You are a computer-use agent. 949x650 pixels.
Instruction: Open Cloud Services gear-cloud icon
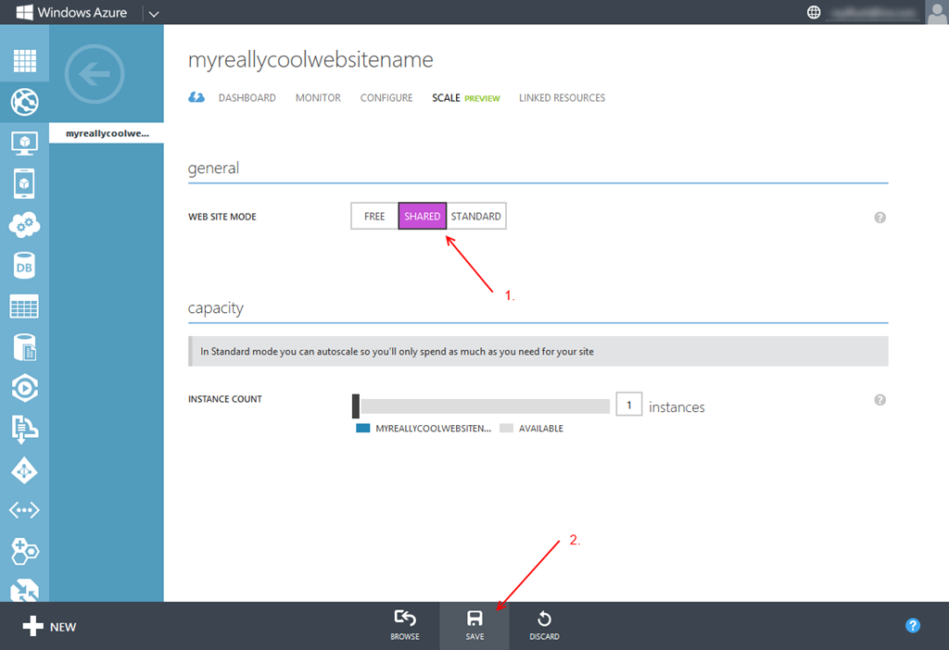pyautogui.click(x=24, y=225)
